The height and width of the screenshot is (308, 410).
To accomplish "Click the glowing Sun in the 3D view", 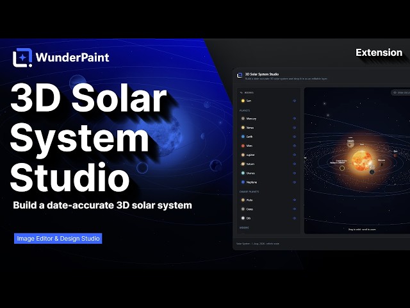I will coord(361,160).
